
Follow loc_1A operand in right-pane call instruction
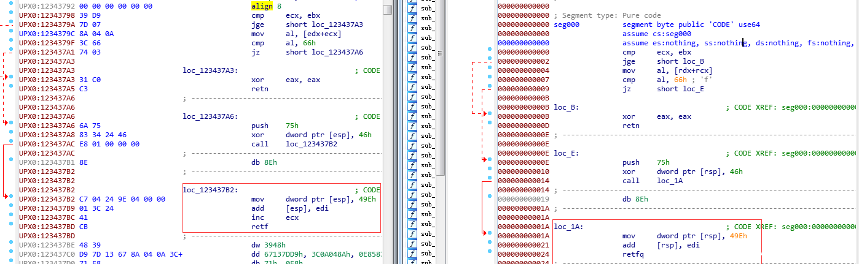tap(670, 181)
